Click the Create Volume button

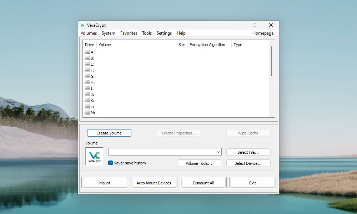tap(109, 133)
